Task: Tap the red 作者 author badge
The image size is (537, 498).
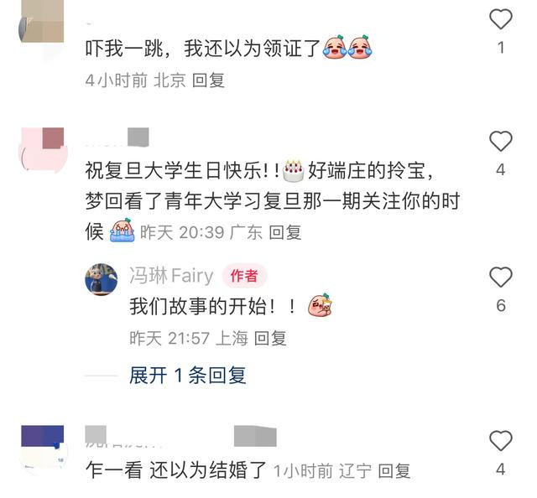Action: click(x=244, y=276)
